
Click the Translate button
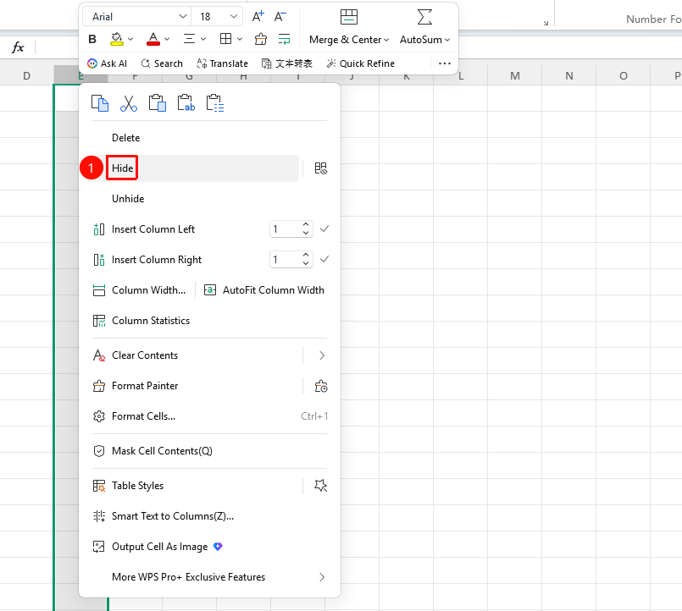222,63
